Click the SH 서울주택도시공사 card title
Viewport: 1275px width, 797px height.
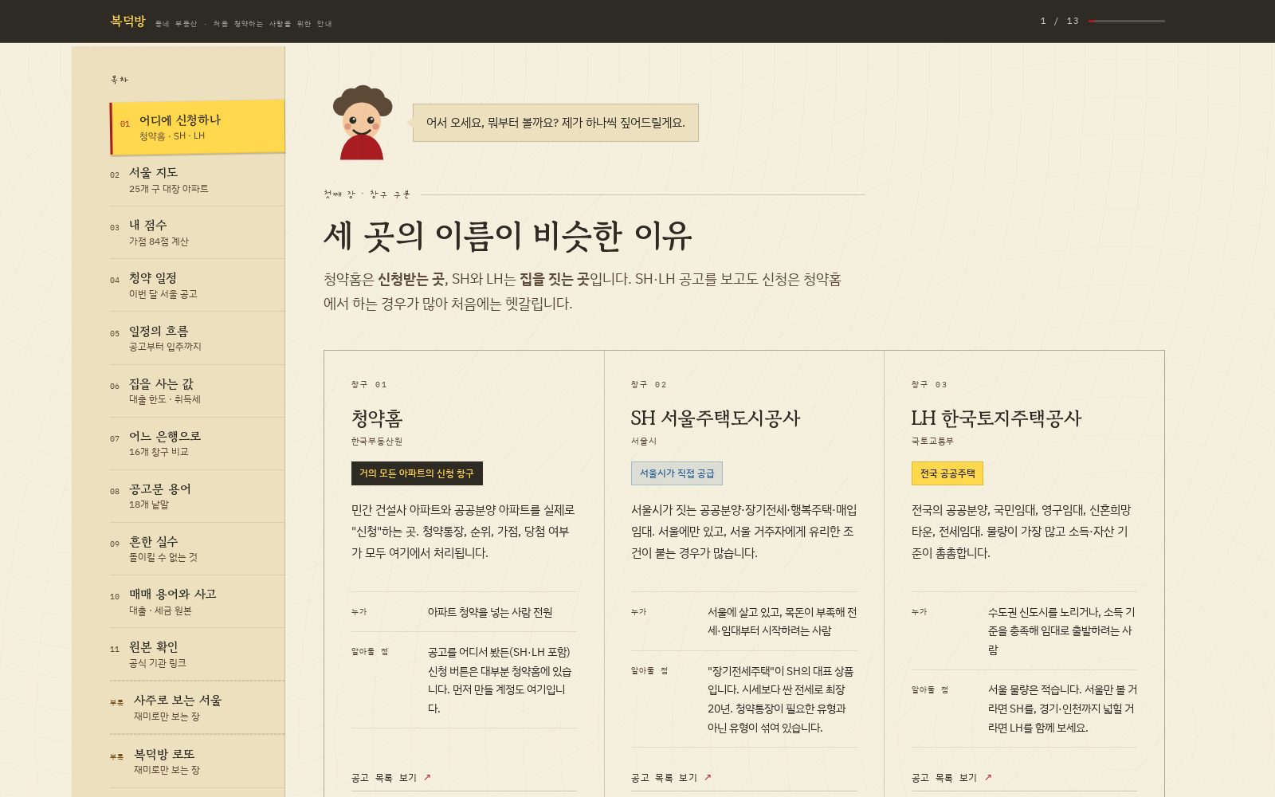coord(716,418)
